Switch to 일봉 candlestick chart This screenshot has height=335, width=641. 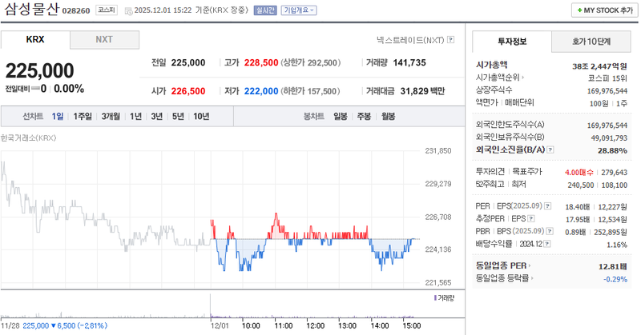pos(341,116)
